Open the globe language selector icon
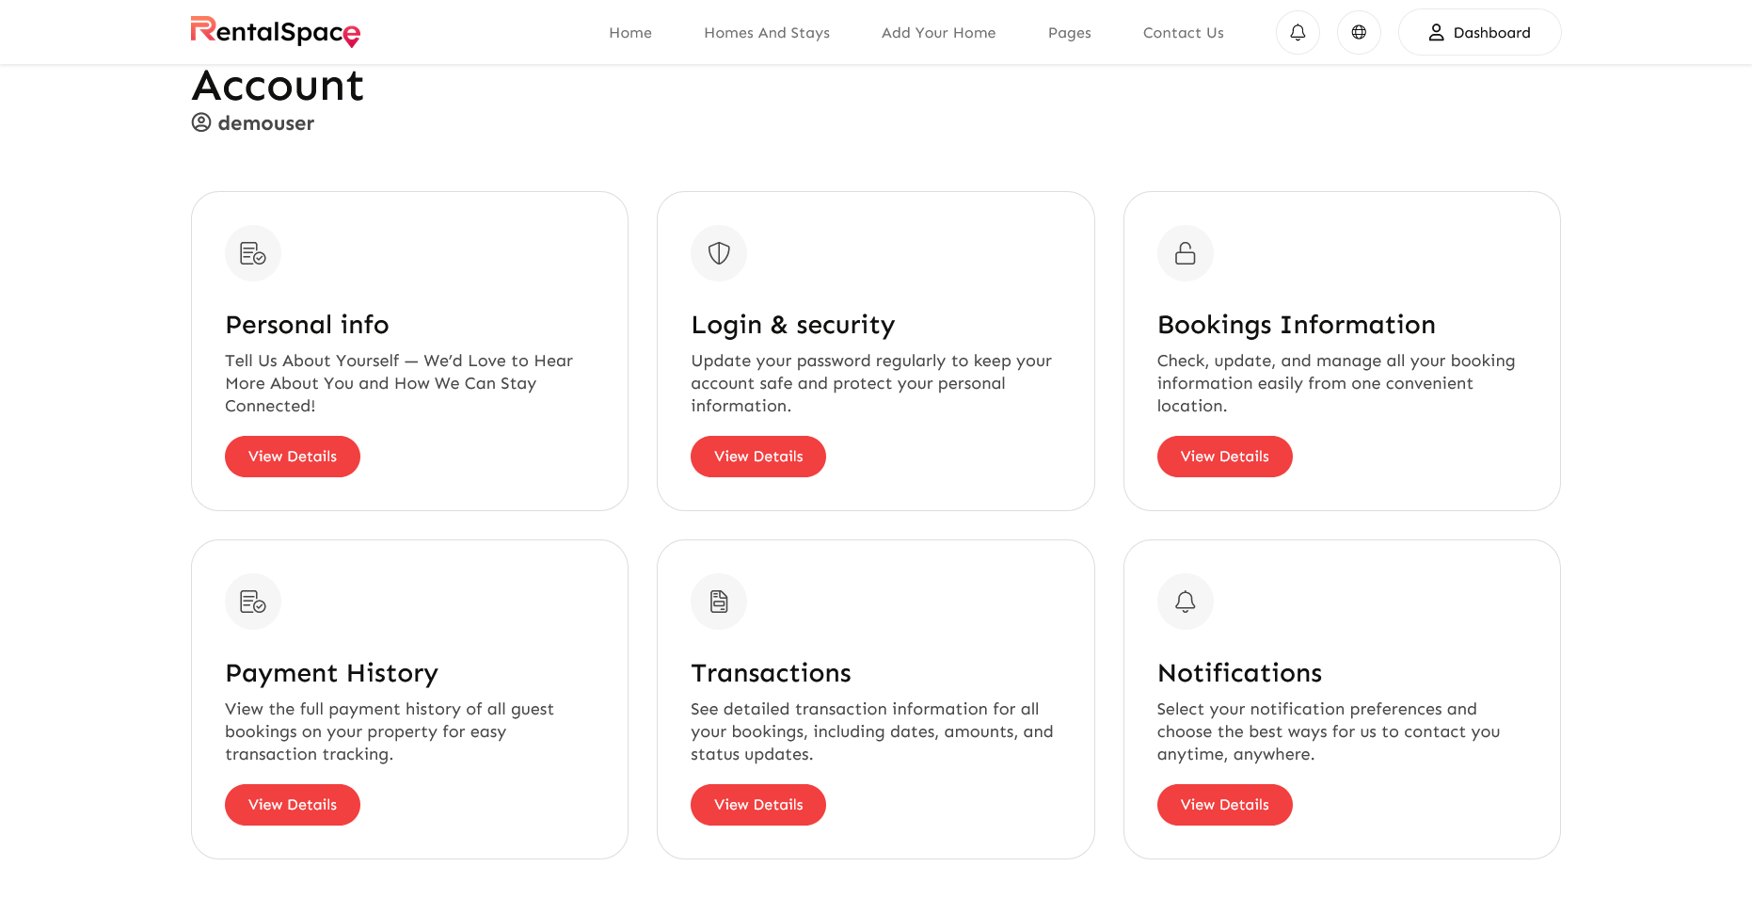Viewport: 1752px width, 899px height. (x=1359, y=32)
